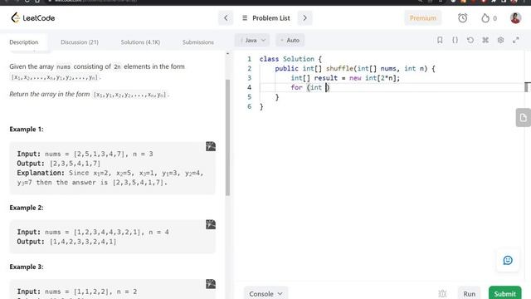Click the Premium button

pos(422,18)
